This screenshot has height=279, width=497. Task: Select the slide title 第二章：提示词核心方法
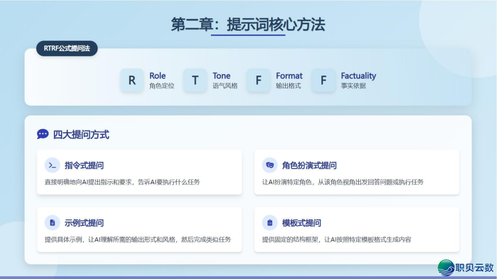tap(248, 24)
